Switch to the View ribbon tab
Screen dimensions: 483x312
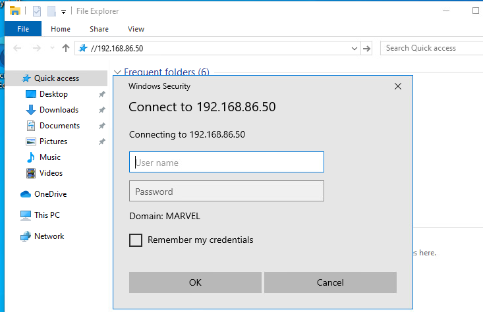click(x=136, y=29)
